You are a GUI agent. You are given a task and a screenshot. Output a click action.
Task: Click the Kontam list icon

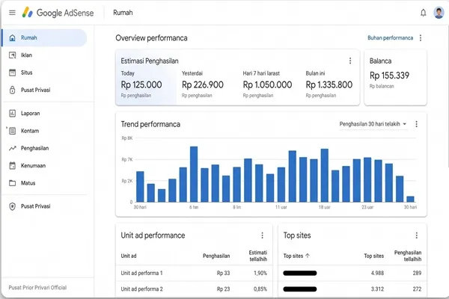12,131
